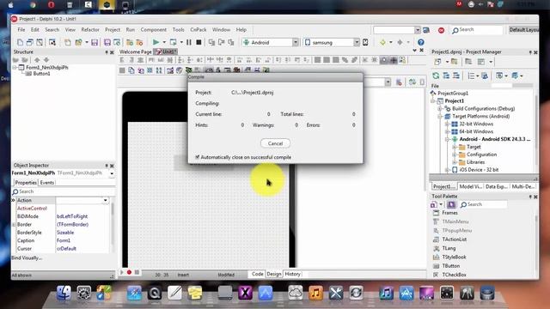This screenshot has width=550, height=309.
Task: Open the Object Inspector component selector dropdown
Action: coord(112,173)
